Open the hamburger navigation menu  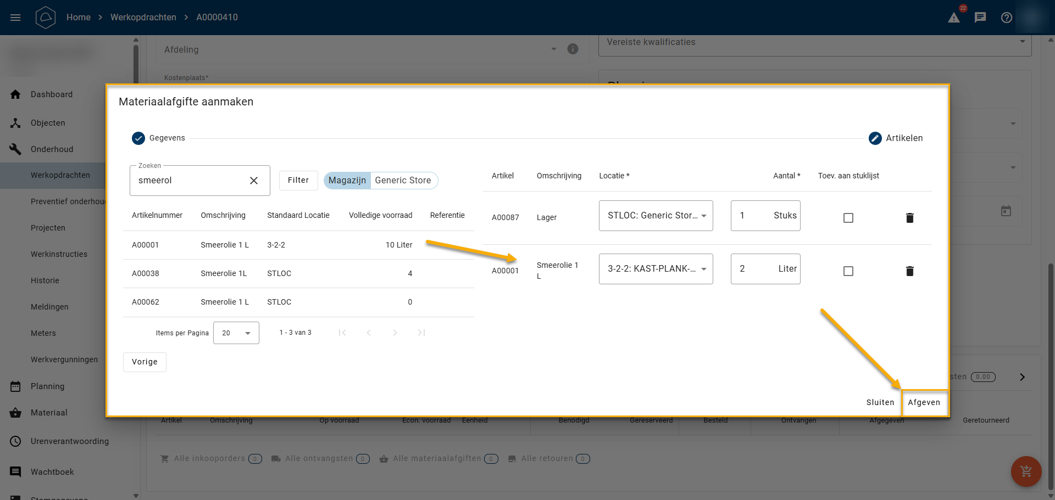point(15,18)
